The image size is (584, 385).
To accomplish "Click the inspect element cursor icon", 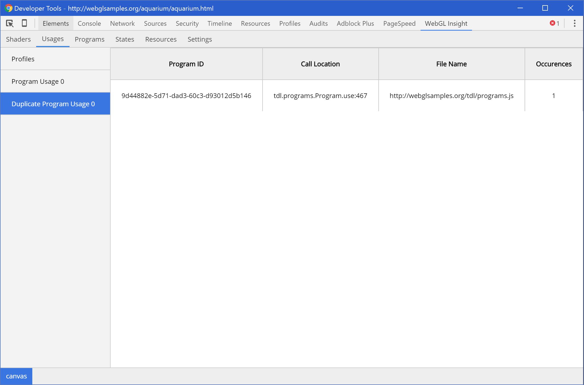I will click(x=10, y=24).
